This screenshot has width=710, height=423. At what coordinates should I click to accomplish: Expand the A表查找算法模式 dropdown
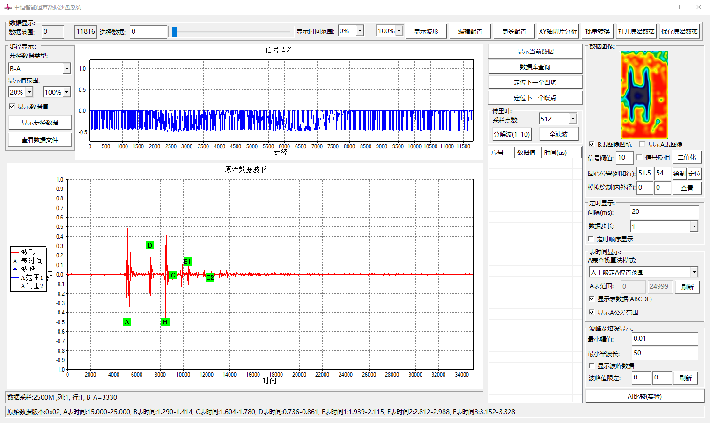pos(694,272)
